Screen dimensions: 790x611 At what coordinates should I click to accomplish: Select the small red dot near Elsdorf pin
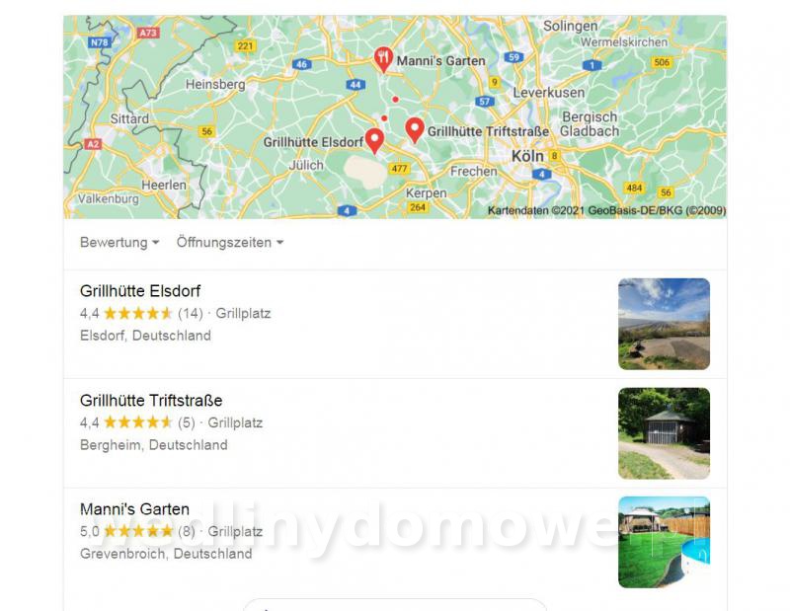point(384,118)
